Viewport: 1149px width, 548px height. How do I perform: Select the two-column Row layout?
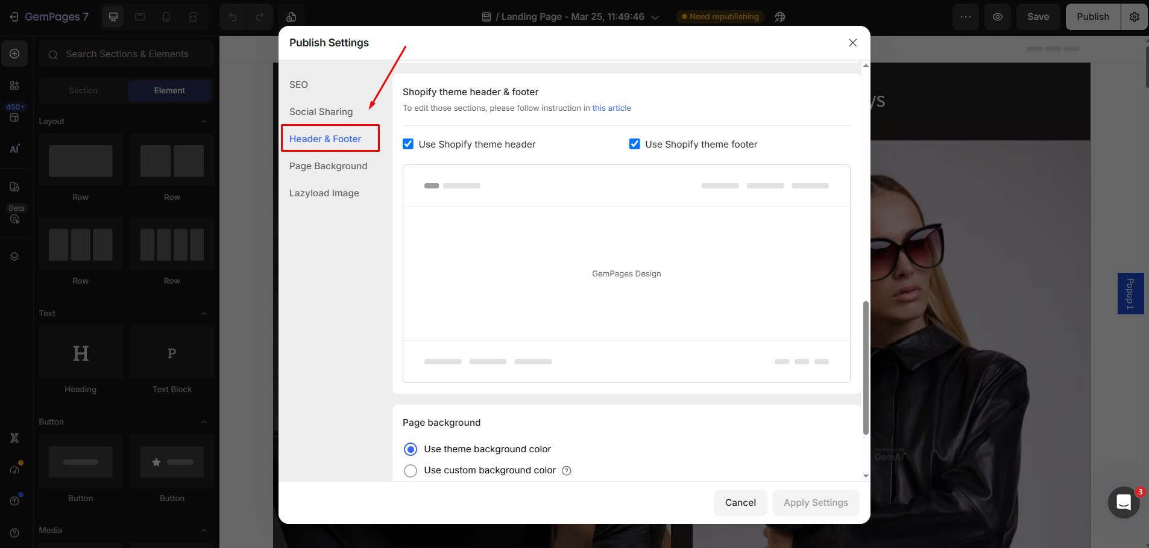pos(172,161)
